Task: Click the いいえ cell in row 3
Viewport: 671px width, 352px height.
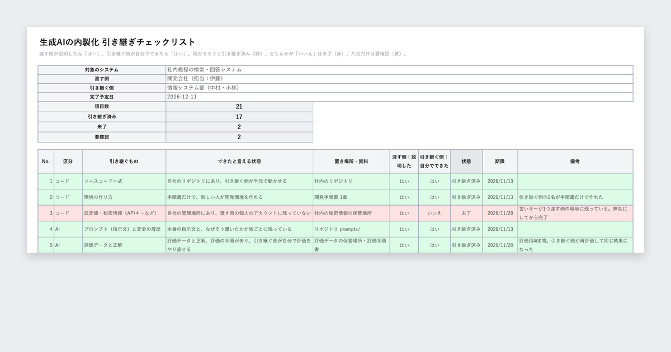Action: tap(434, 213)
